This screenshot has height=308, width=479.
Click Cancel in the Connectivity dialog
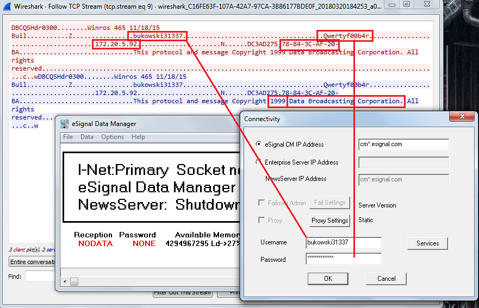(x=386, y=279)
